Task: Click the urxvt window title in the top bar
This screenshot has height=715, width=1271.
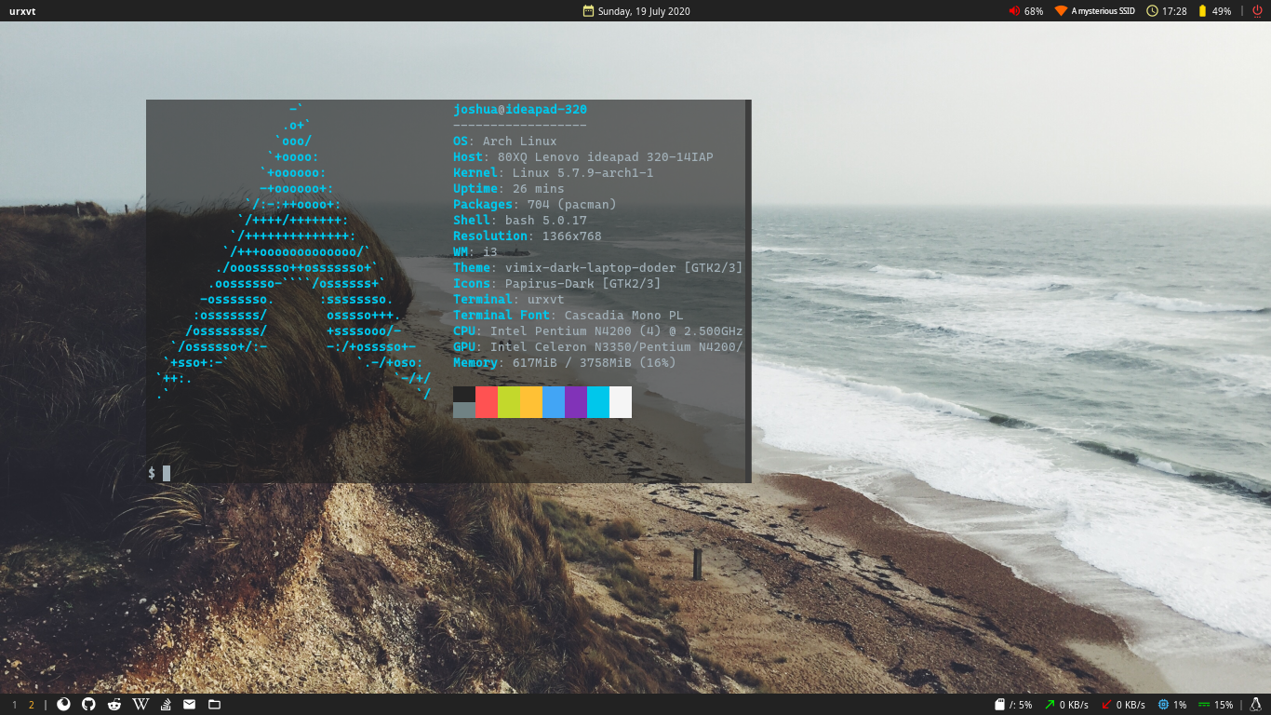Action: [22, 11]
